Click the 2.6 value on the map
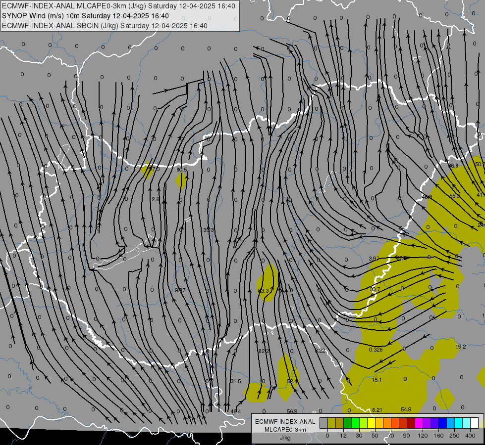Viewport: 485px width, 445px height. [x=156, y=199]
